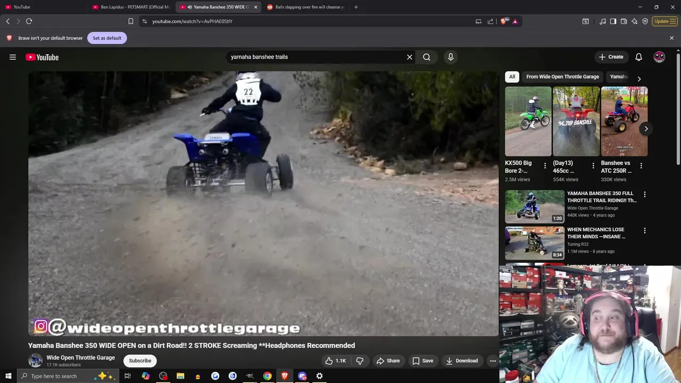The height and width of the screenshot is (383, 681).
Task: Open Google Chrome from the taskbar
Action: pos(267,376)
